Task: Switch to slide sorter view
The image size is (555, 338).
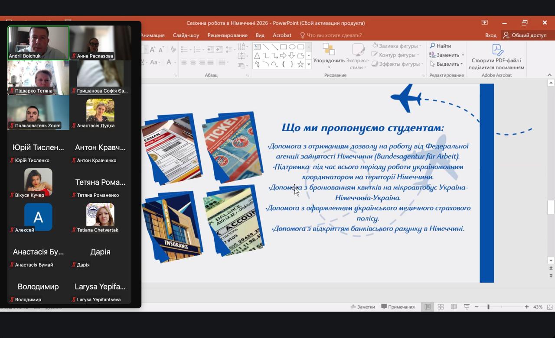Action: coord(441,307)
